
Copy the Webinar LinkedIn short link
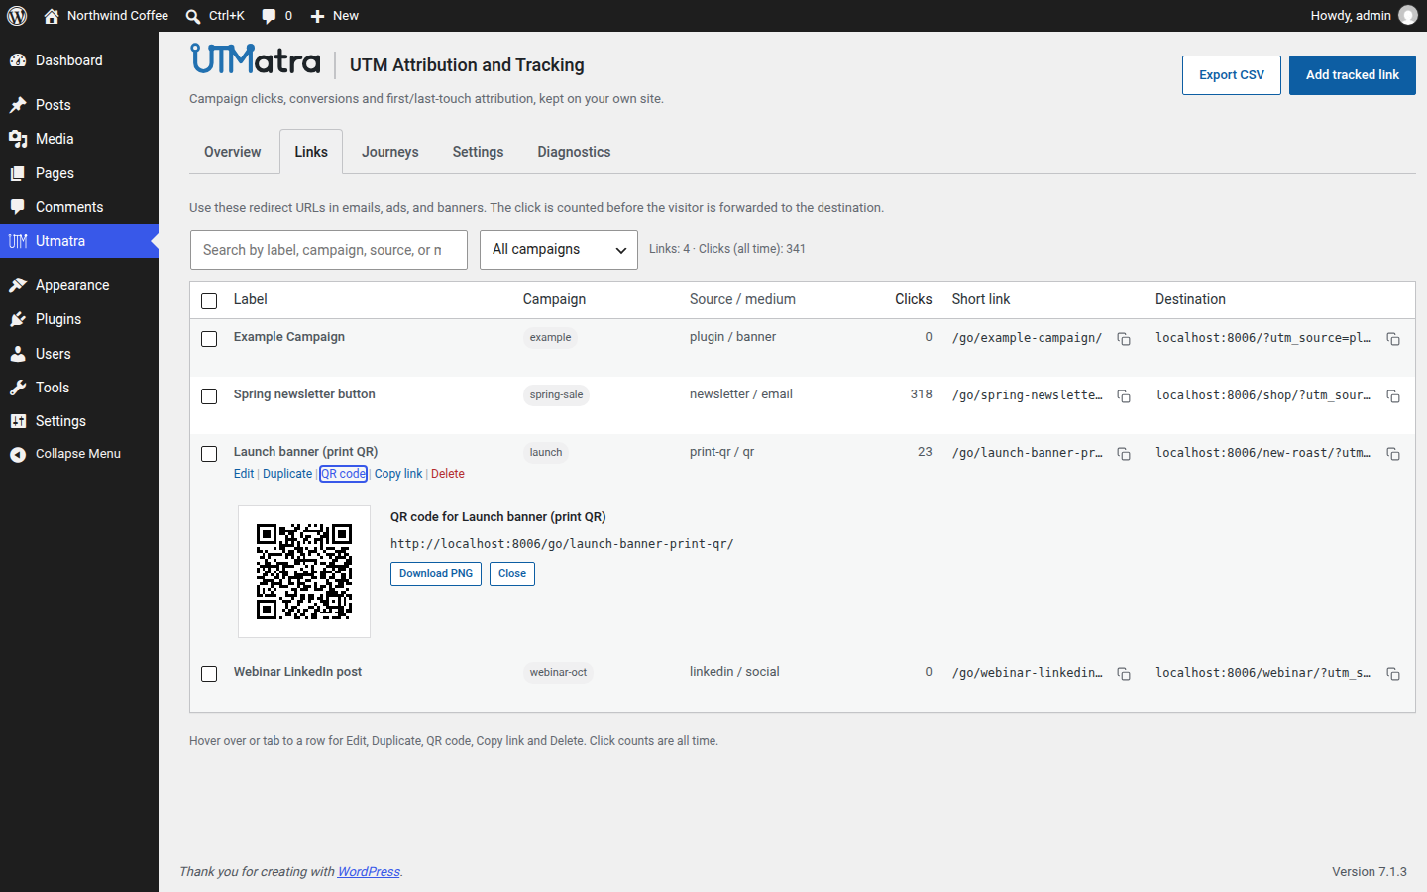pyautogui.click(x=1124, y=674)
